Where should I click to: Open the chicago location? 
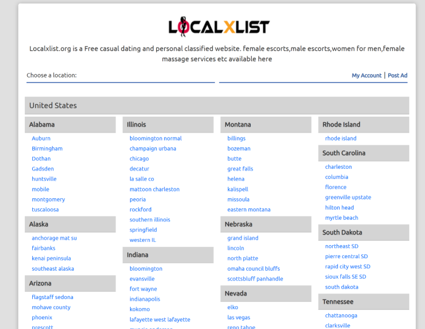coord(139,159)
